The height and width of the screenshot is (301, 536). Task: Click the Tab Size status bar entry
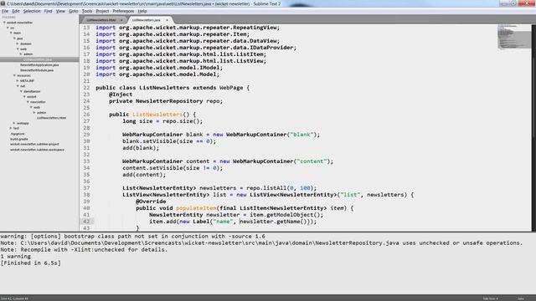[x=491, y=298]
